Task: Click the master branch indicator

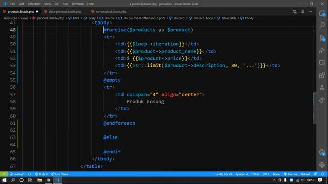Action: point(17,174)
